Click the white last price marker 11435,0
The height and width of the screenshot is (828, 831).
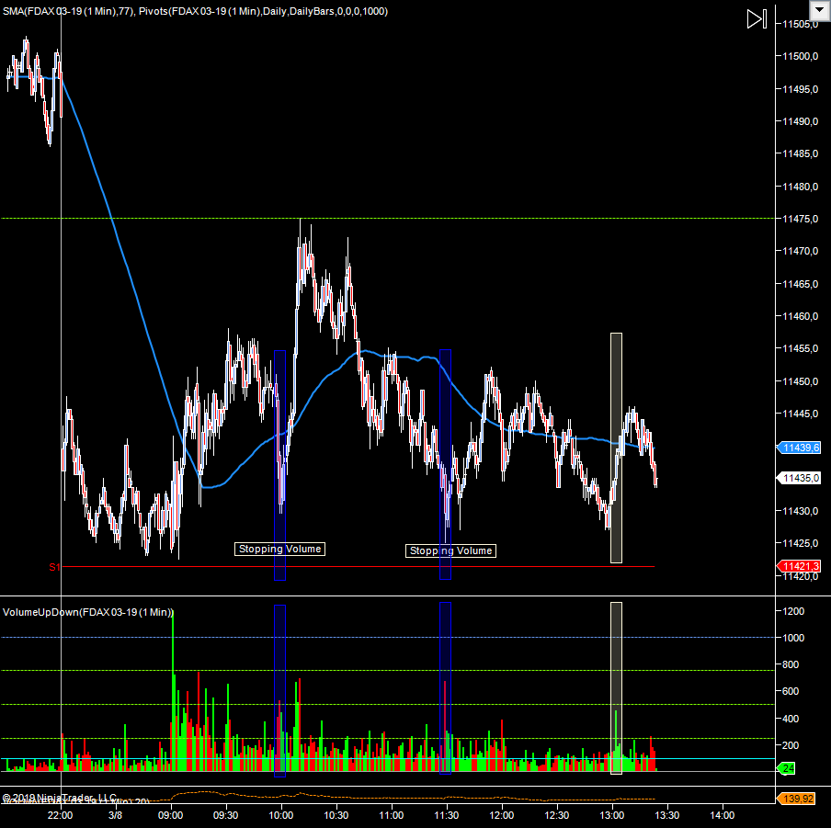tap(799, 478)
